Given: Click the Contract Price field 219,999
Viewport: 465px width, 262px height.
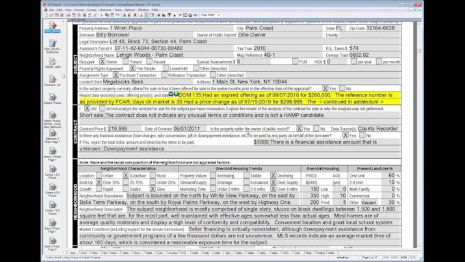Looking at the screenshot, I should tap(124, 129).
